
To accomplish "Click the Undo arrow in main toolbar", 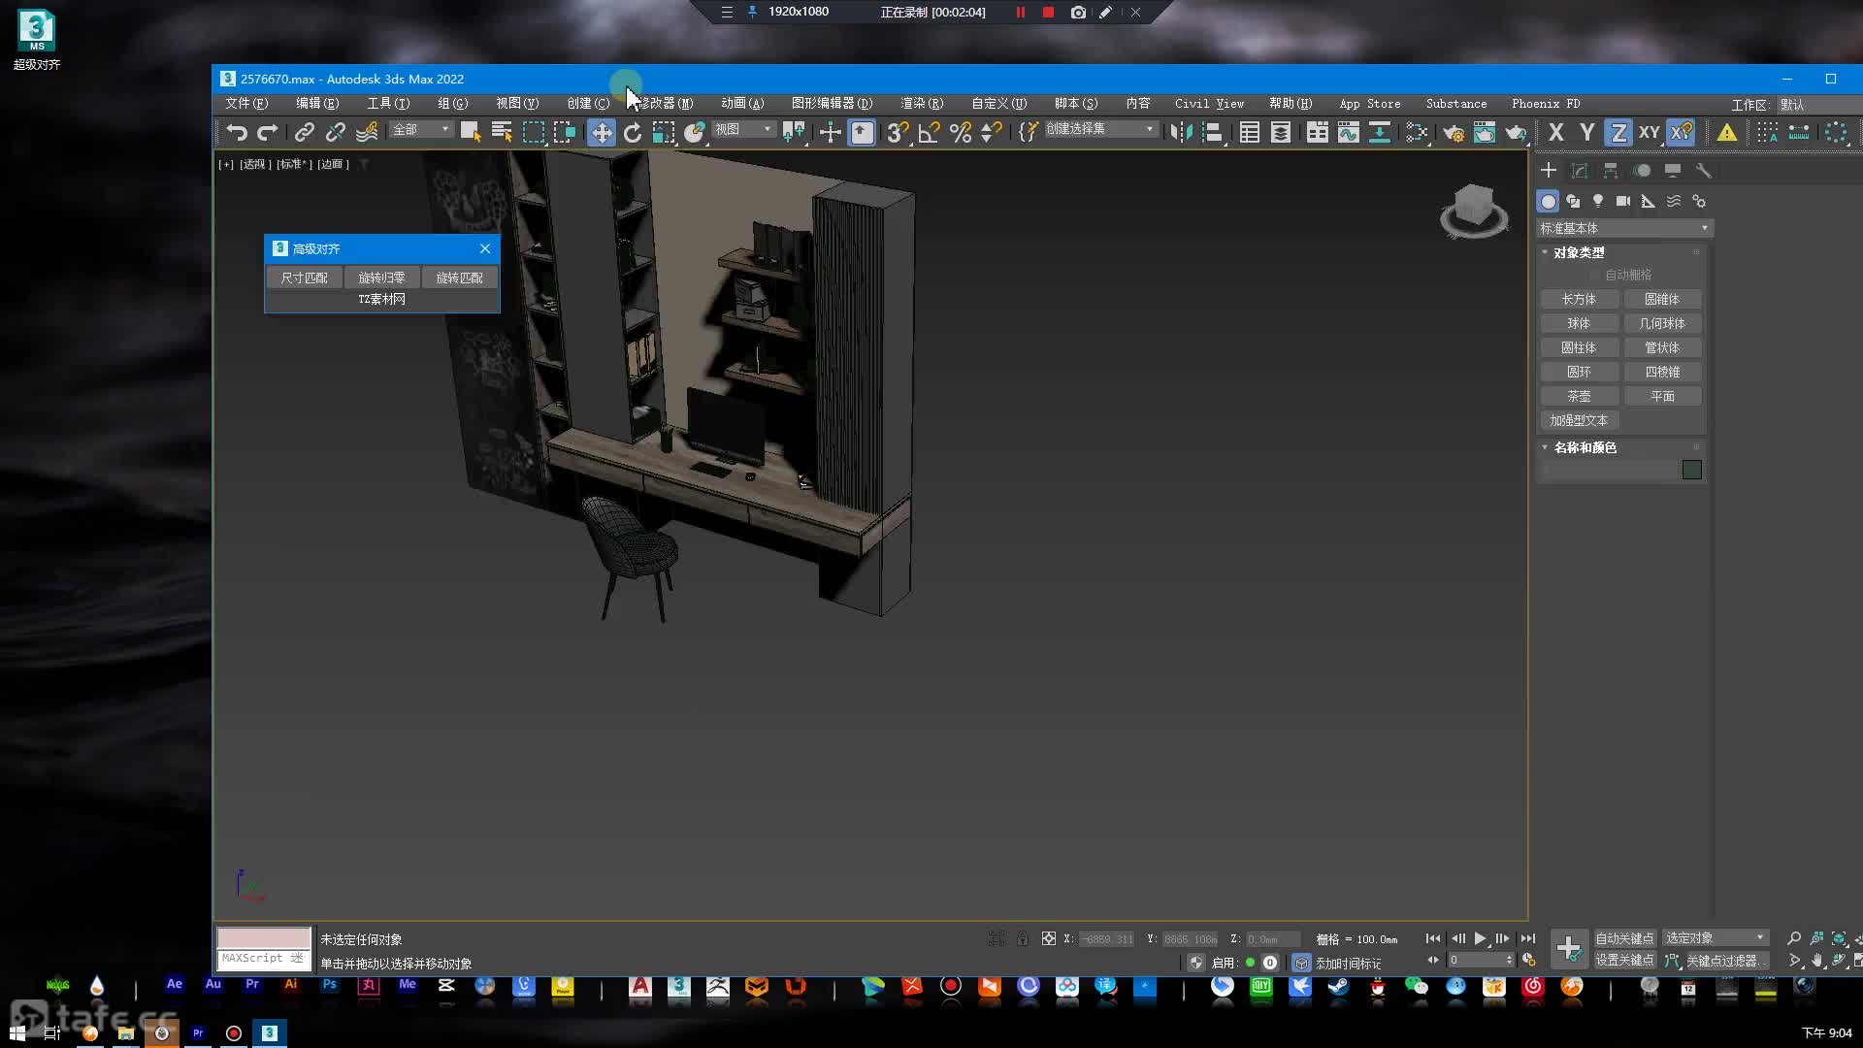I will click(x=237, y=133).
